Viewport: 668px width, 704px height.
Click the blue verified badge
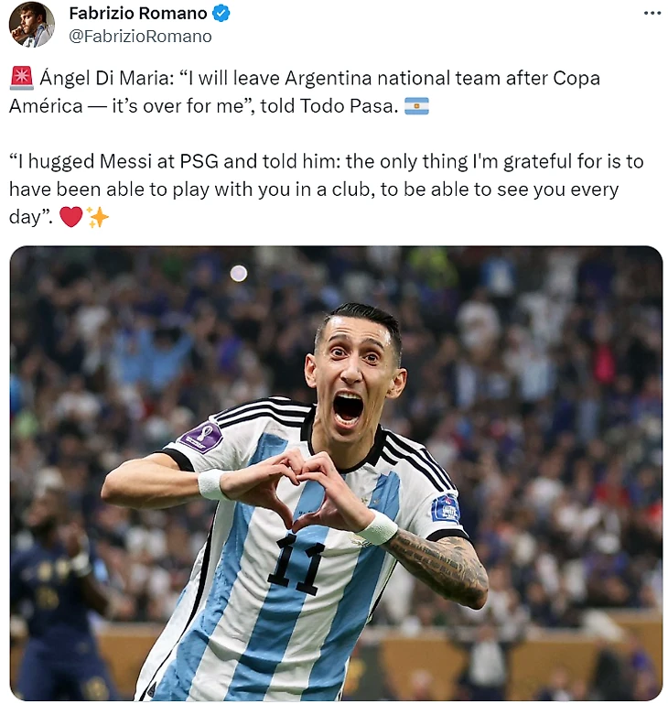point(221,14)
